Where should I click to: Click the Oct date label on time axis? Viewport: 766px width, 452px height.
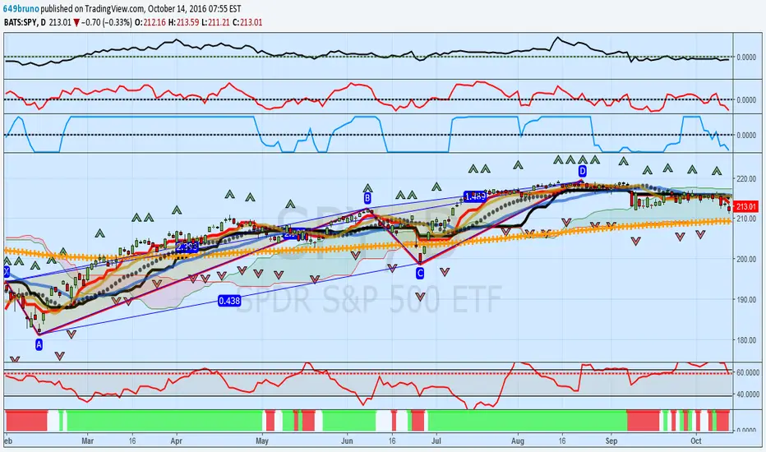coord(696,440)
